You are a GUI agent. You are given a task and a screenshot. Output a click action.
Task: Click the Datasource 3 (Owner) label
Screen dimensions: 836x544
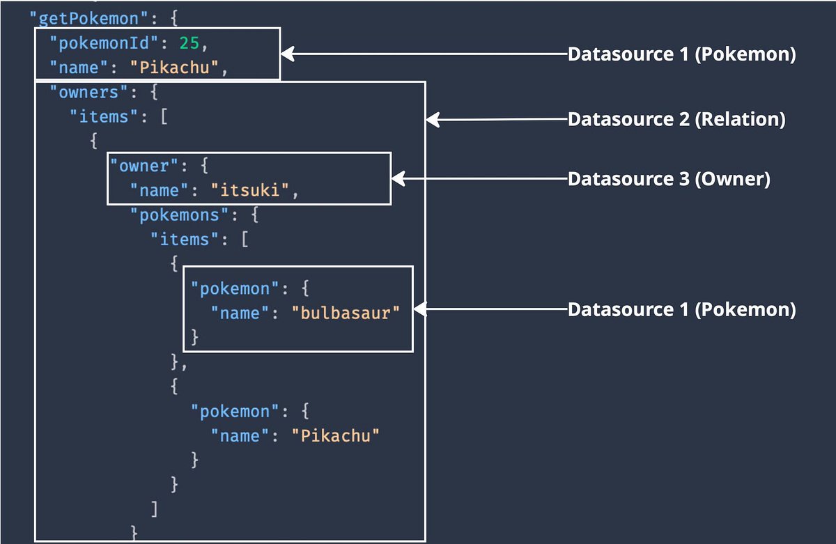pyautogui.click(x=667, y=178)
